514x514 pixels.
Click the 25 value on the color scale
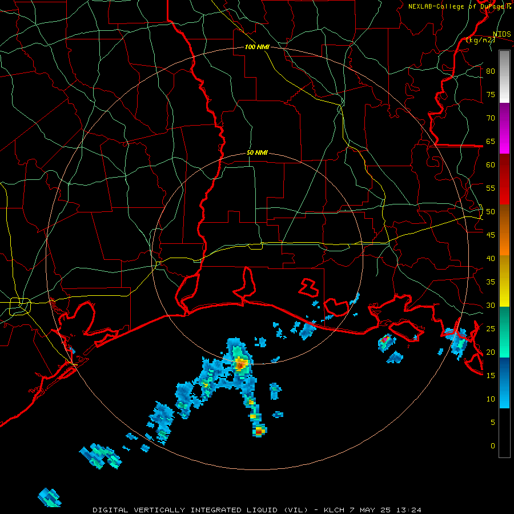[x=491, y=329]
